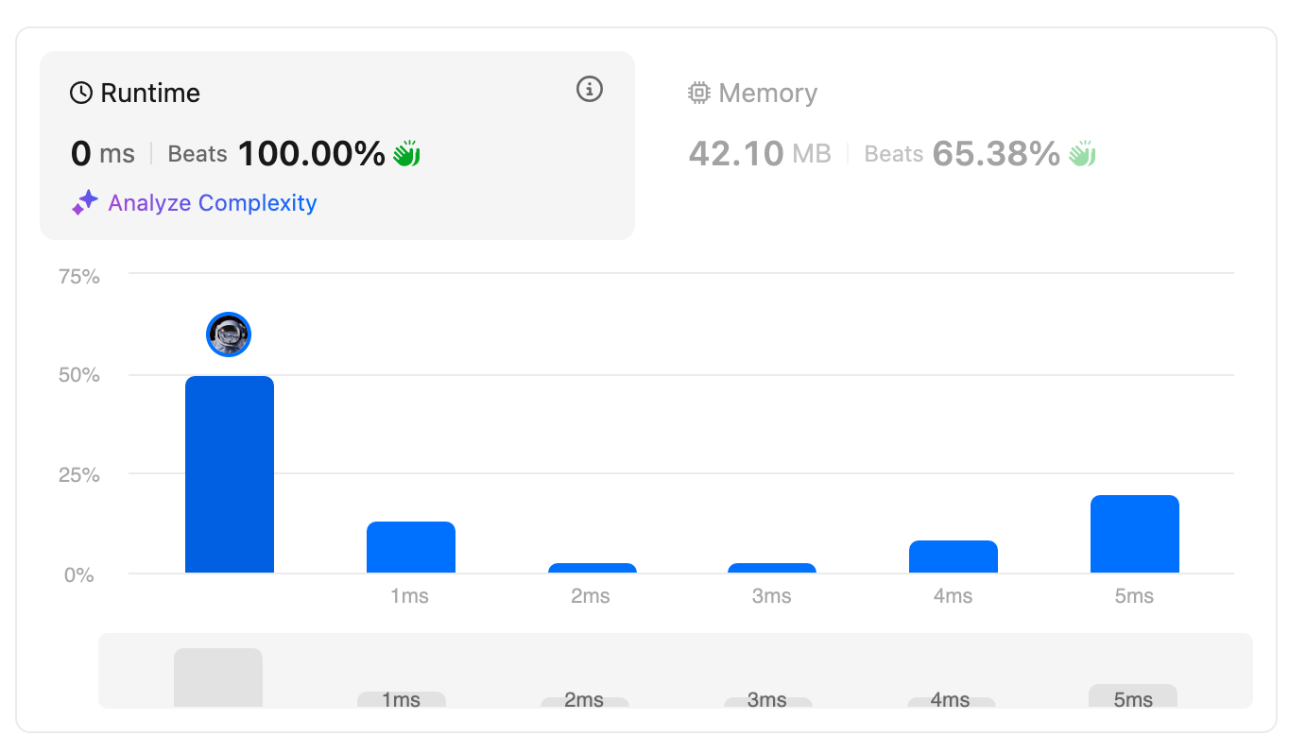Click the '100.00%' runtime beats value
This screenshot has width=1306, height=754.
click(312, 153)
